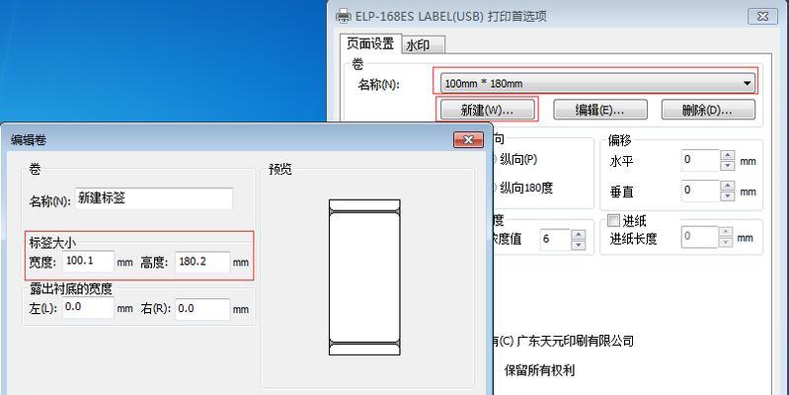
Task: Click the 进纸长度 input field
Action: pyautogui.click(x=699, y=237)
